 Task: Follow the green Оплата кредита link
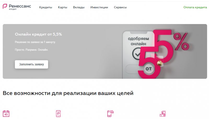(195, 7)
